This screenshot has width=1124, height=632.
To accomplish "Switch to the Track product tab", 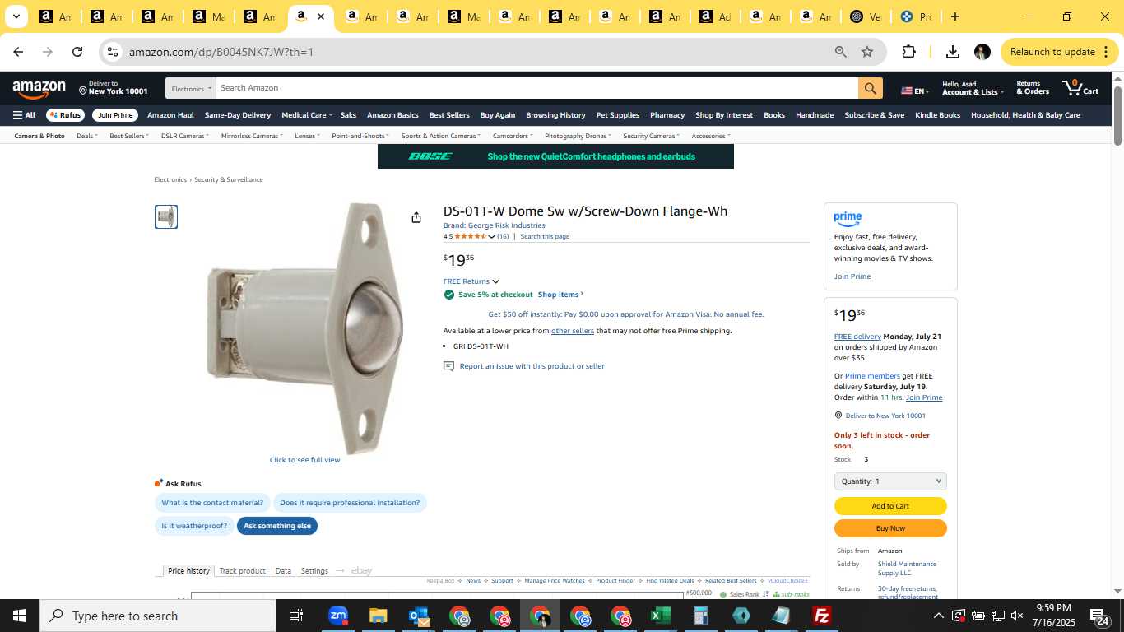I will pyautogui.click(x=242, y=570).
